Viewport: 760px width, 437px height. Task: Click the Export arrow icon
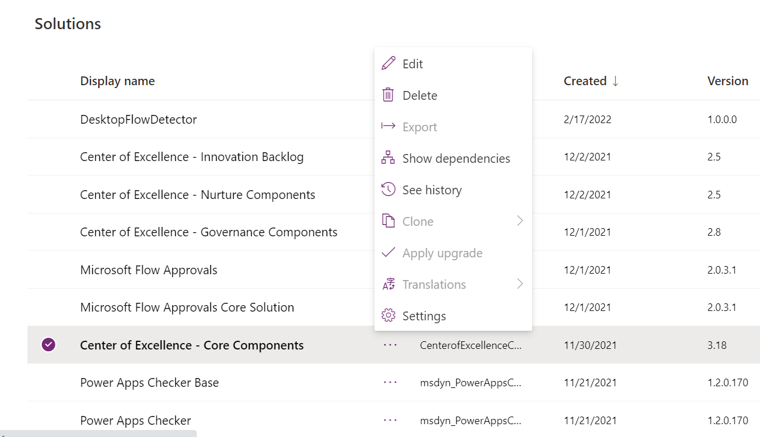[x=388, y=127]
